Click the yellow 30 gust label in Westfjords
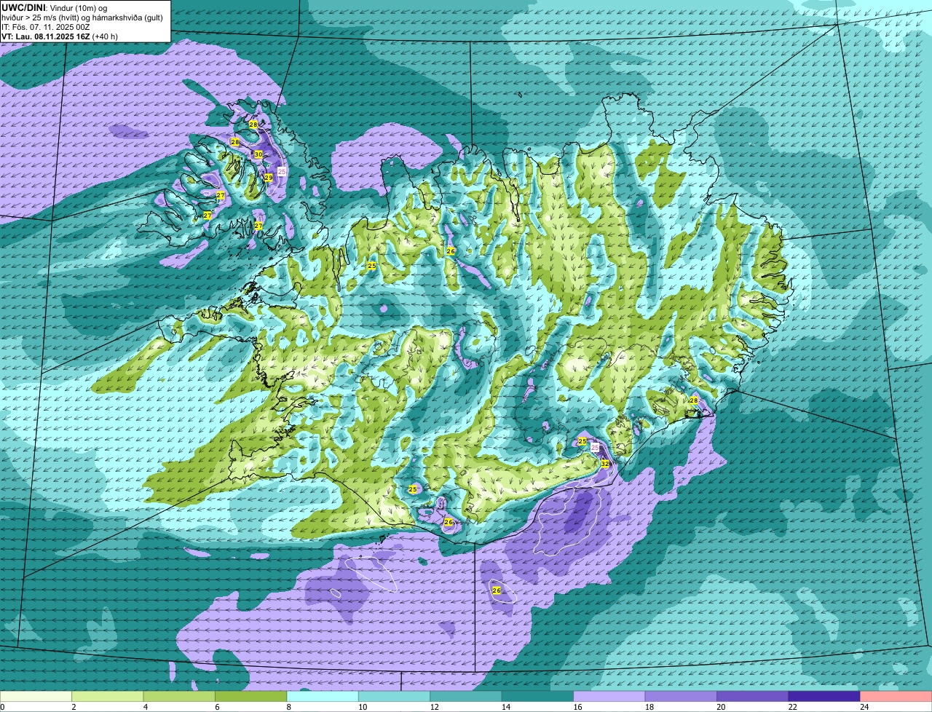The width and height of the screenshot is (932, 712). 258,154
